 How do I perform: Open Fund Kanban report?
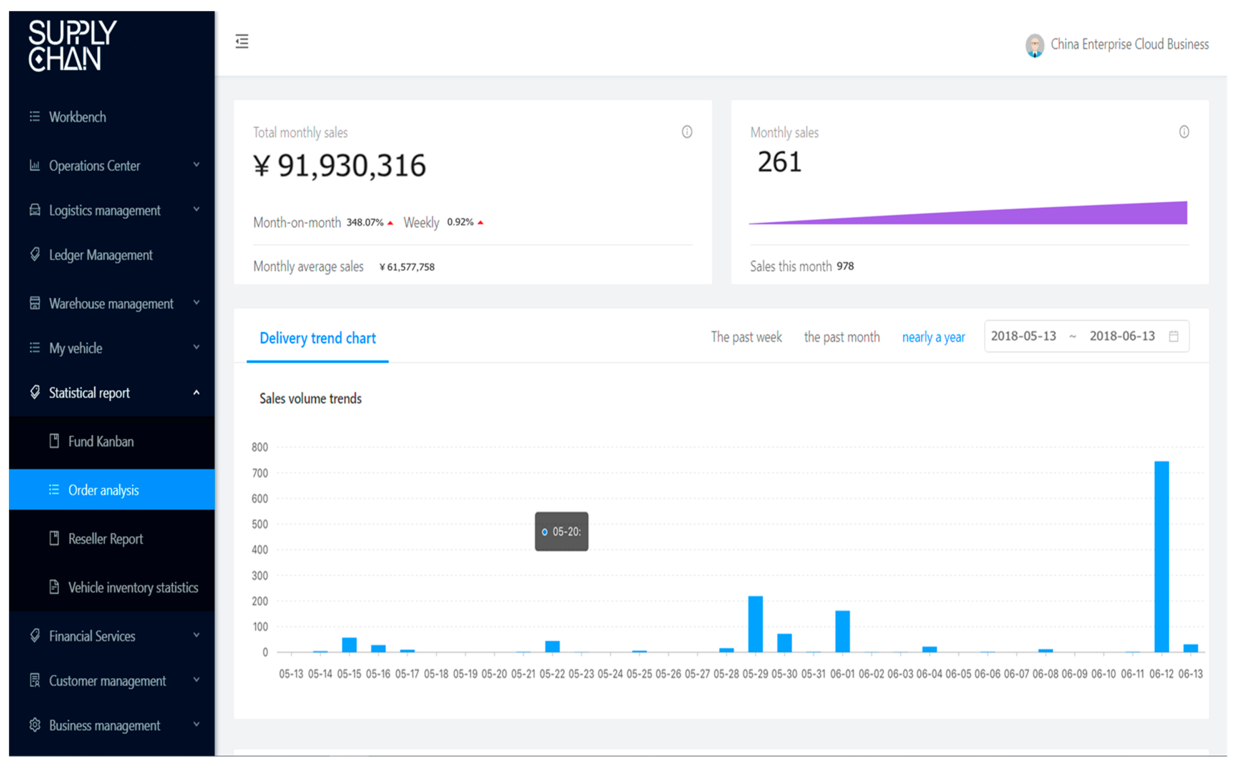tap(101, 442)
